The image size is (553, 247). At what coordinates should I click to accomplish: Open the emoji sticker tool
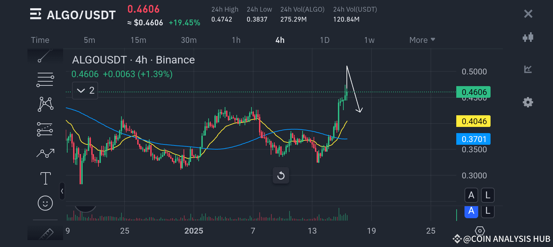tap(45, 203)
